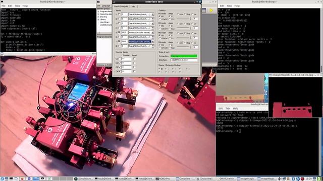Viewport: 323px width, 181px height.
Task: Switch to the SimpleScreenRecorder taskbar entry
Action: [83, 179]
